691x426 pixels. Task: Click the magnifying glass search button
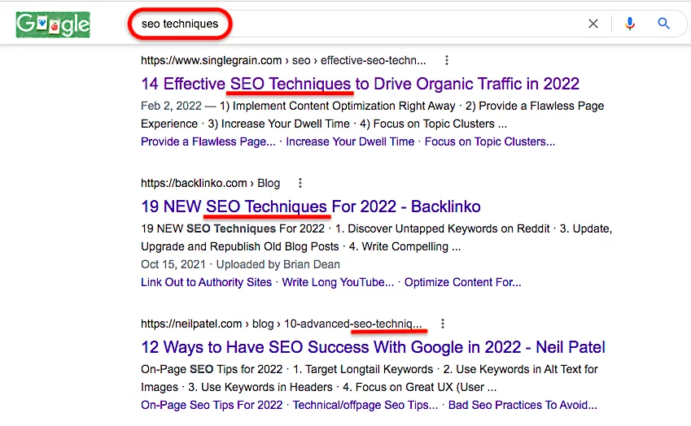663,24
